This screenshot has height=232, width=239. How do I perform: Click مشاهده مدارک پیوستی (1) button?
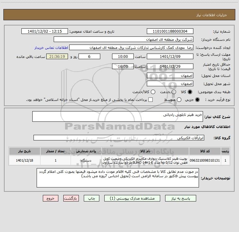(x=132, y=198)
